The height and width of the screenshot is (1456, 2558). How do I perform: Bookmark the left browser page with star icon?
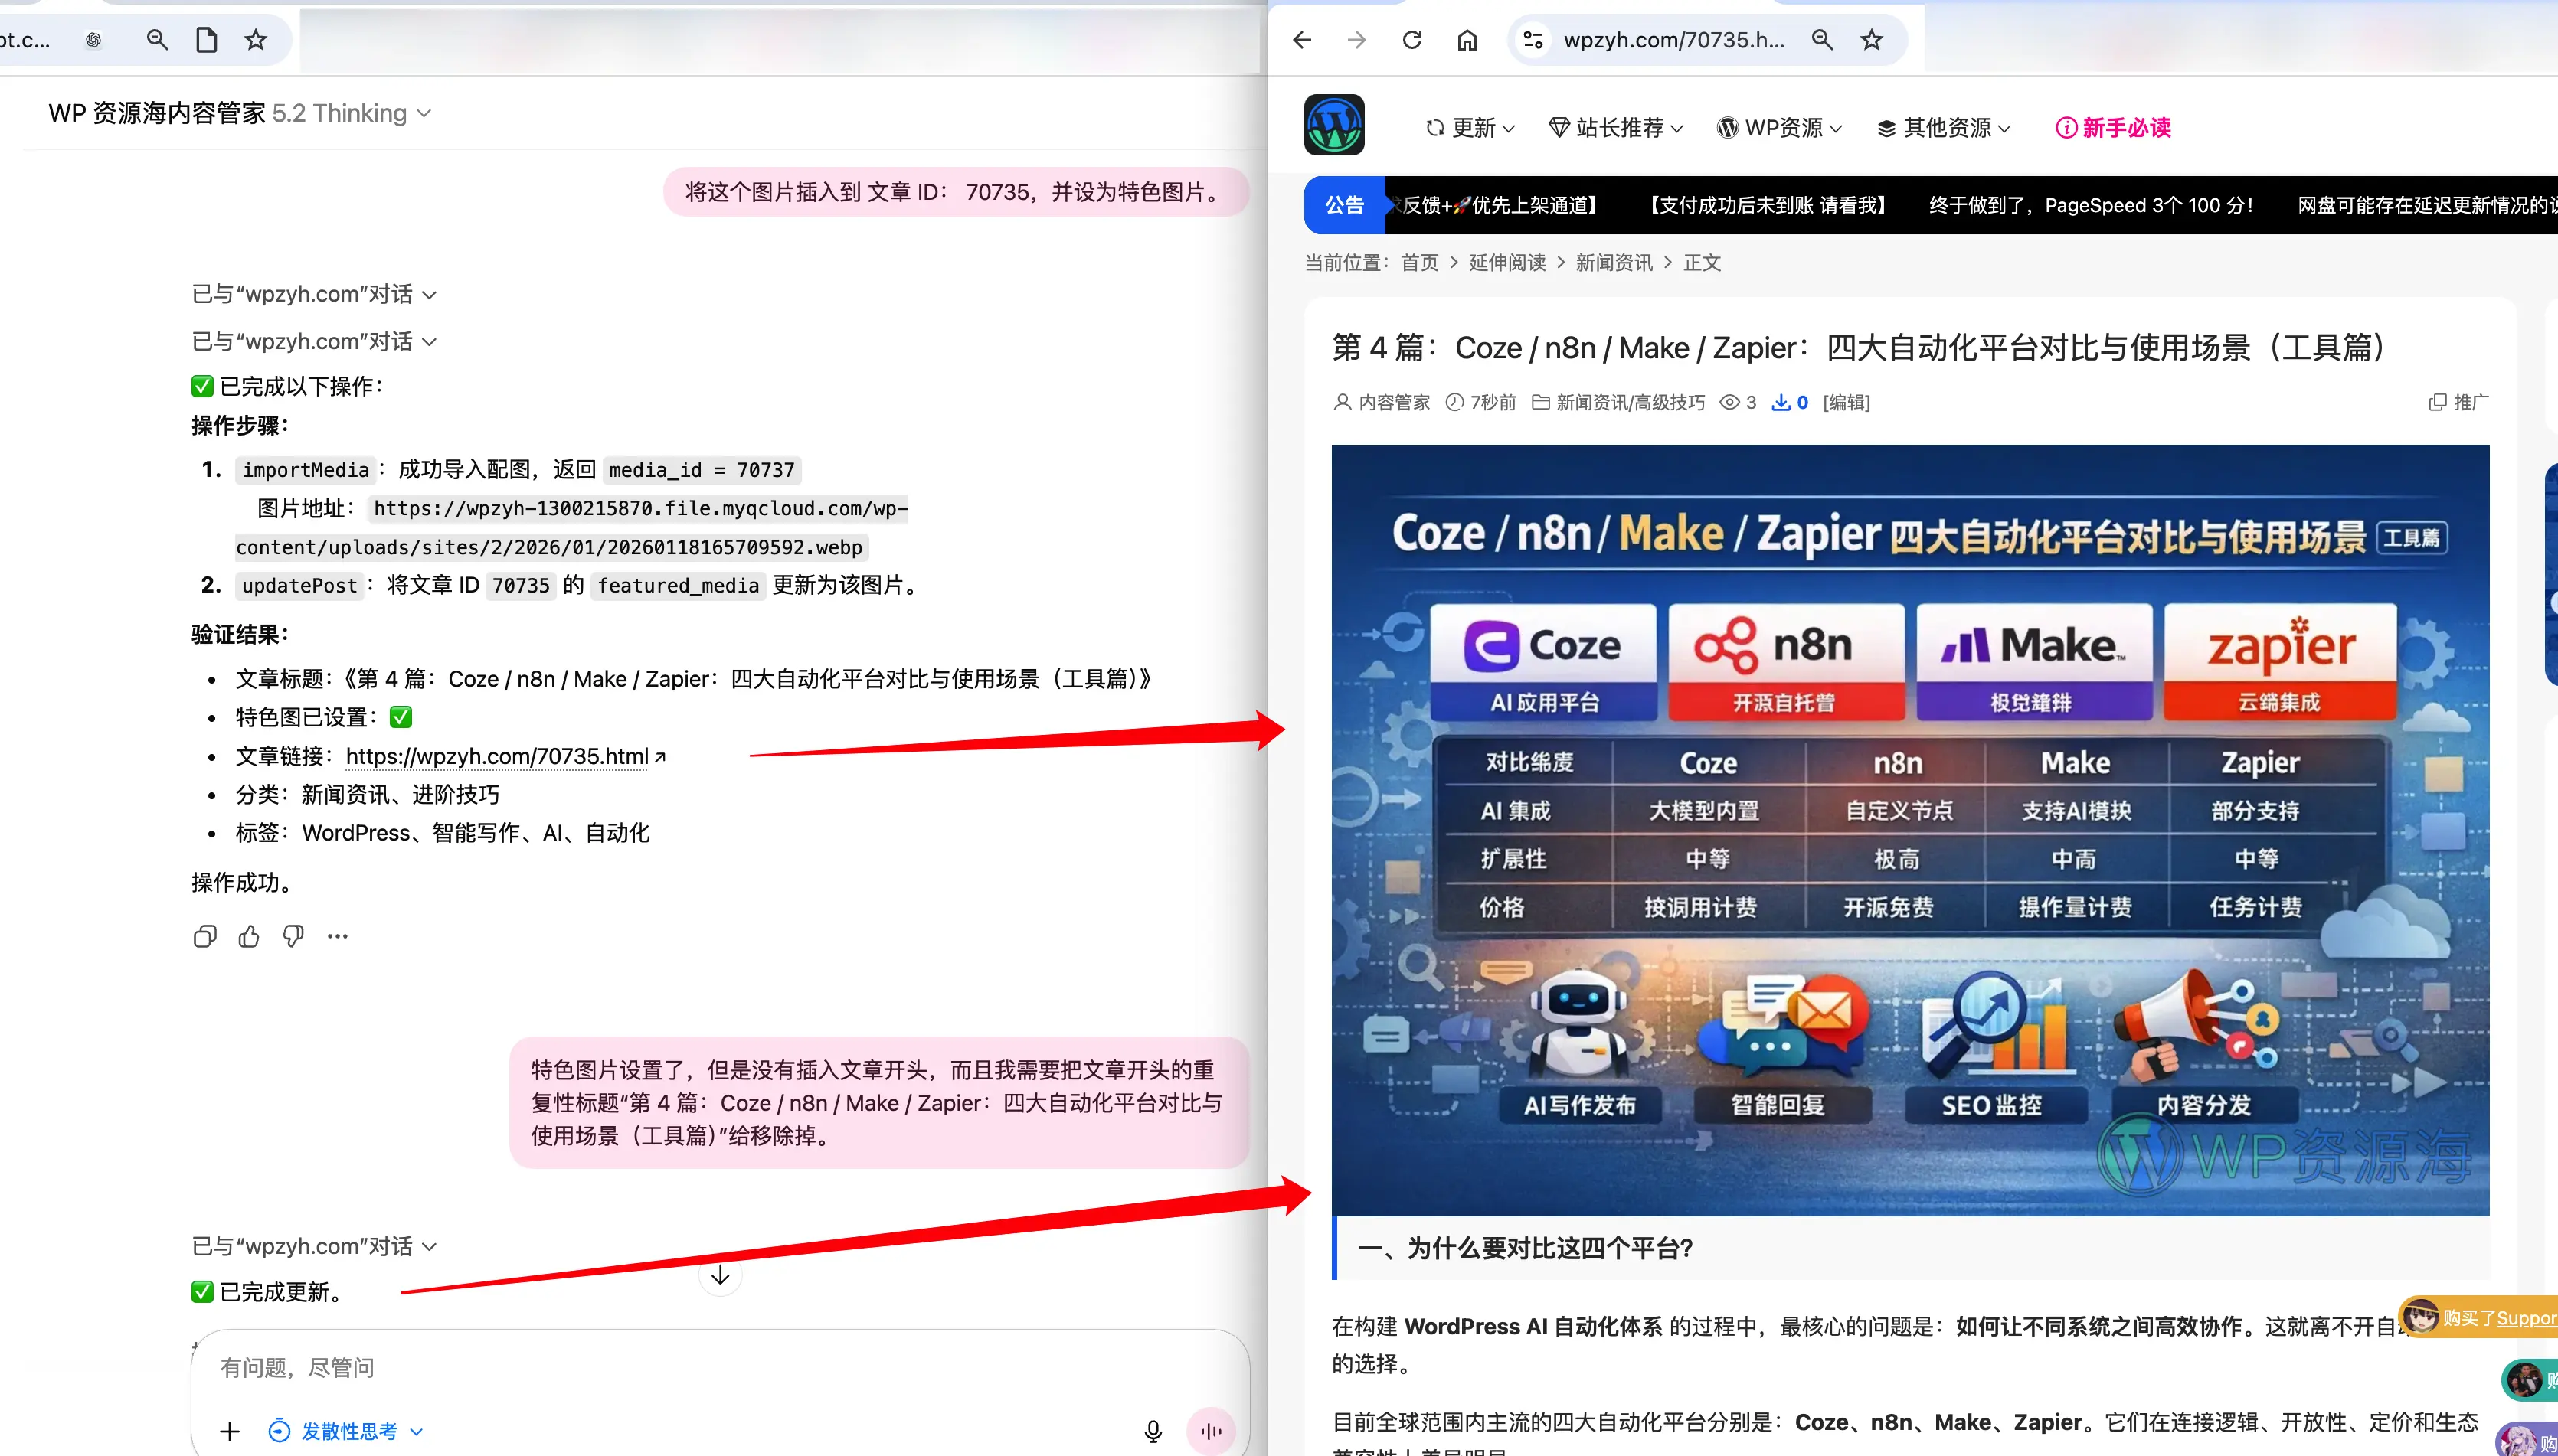pos(256,40)
